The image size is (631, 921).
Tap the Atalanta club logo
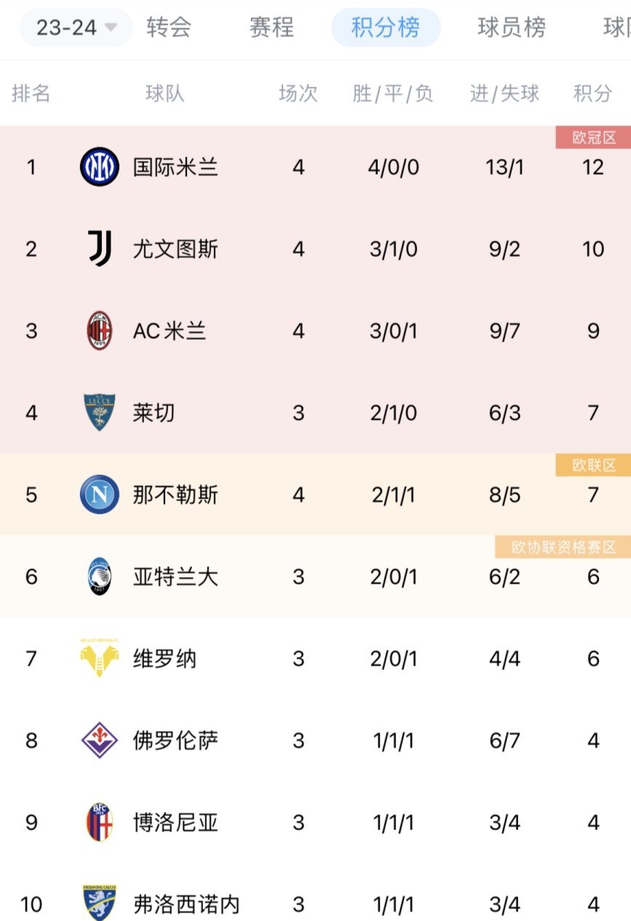coord(100,576)
